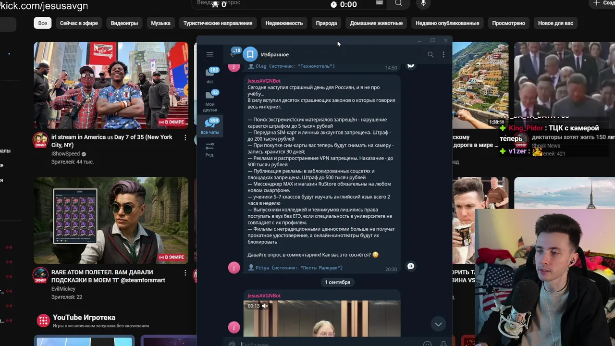Forward the message sent at 14:50
The image size is (615, 346).
coord(411,66)
